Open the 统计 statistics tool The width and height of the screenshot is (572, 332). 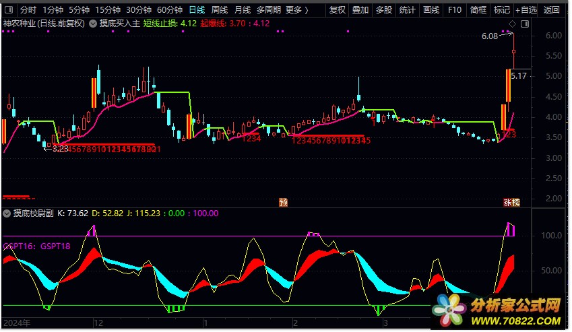tap(407, 10)
